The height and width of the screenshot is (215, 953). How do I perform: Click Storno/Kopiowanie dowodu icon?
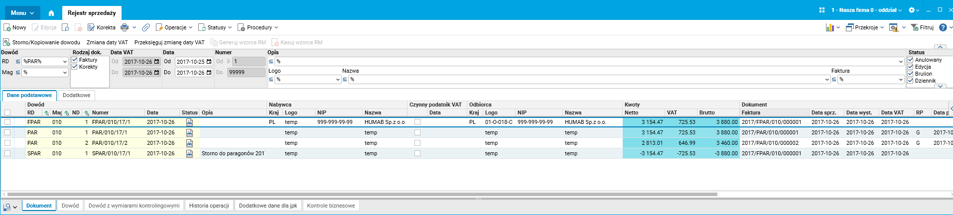7,42
